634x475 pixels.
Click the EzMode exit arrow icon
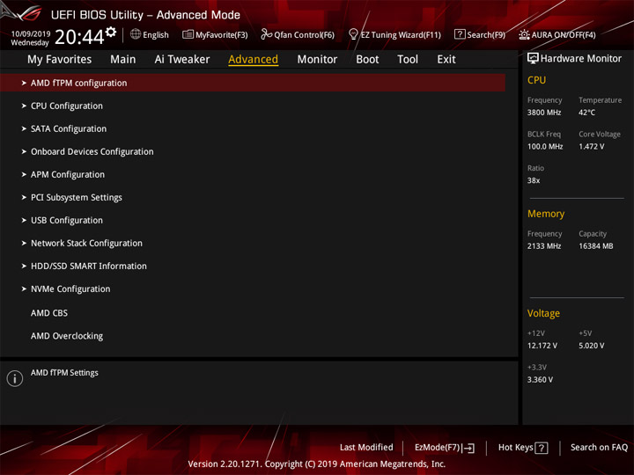tap(468, 448)
